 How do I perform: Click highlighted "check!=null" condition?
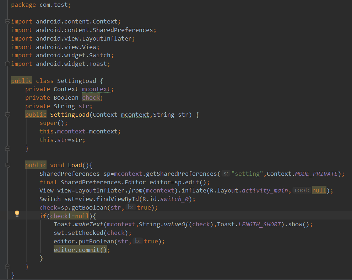[x=70, y=216]
